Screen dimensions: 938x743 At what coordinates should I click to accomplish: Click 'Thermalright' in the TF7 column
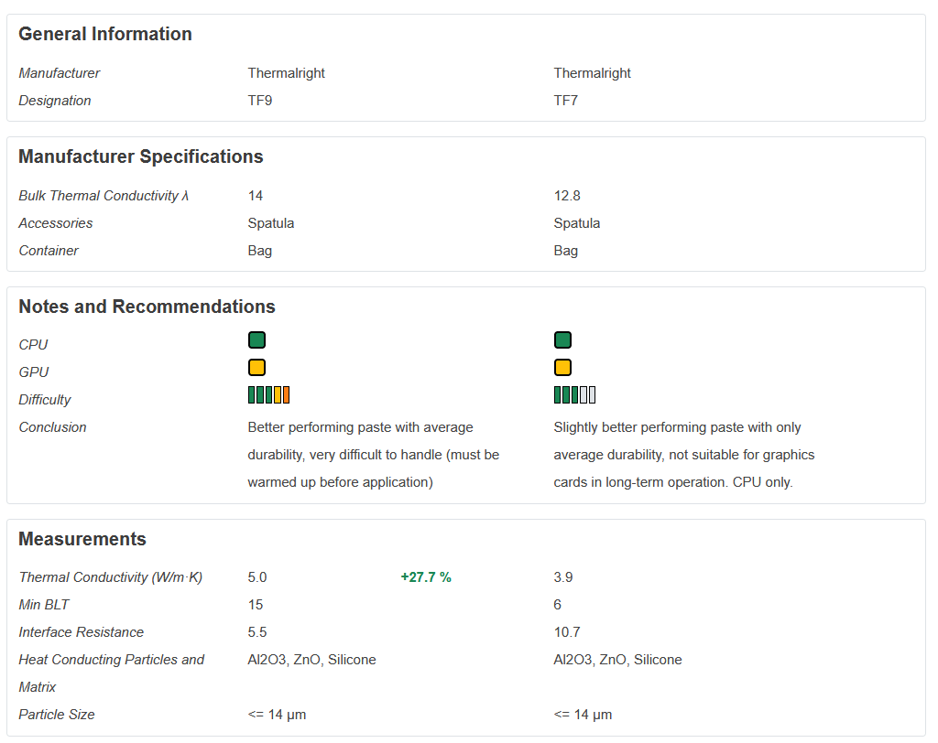pos(592,73)
